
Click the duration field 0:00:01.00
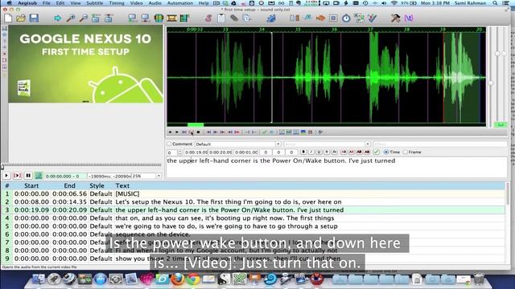coord(246,153)
